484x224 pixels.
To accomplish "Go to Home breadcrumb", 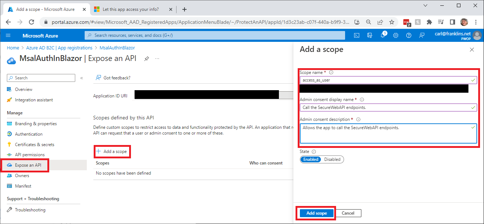I will click(13, 48).
